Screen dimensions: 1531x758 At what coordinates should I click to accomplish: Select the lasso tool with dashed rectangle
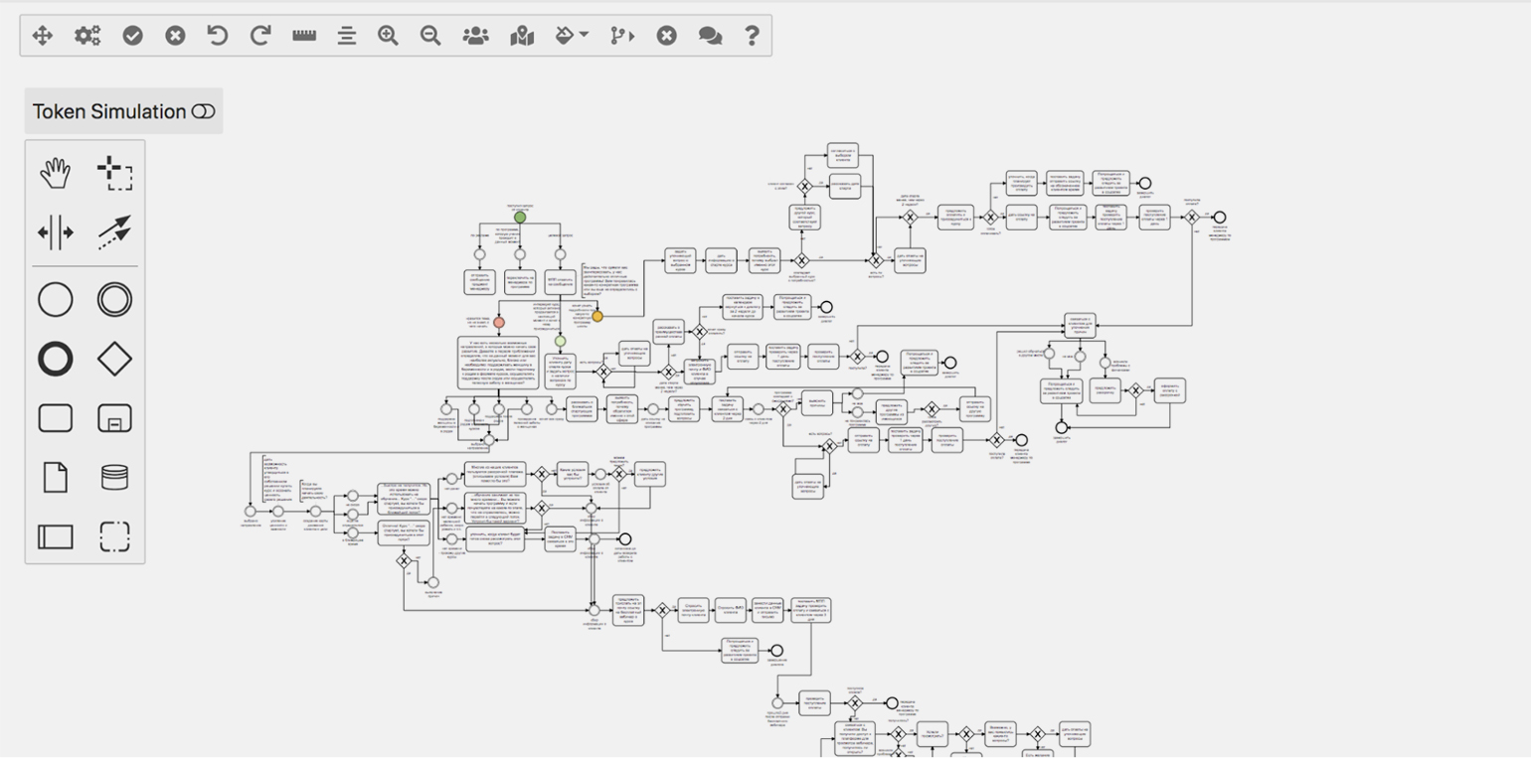click(x=115, y=173)
